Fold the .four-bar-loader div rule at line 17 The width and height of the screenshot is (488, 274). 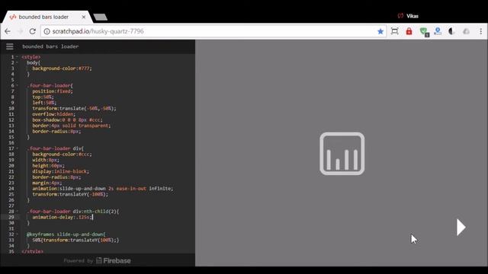point(17,148)
